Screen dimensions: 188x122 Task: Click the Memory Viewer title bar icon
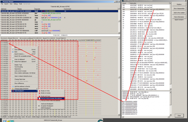[x=1, y=1]
